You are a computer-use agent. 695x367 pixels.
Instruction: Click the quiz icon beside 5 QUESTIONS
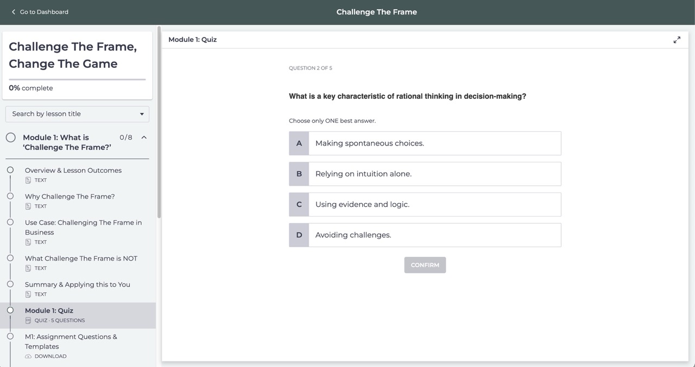tap(28, 320)
